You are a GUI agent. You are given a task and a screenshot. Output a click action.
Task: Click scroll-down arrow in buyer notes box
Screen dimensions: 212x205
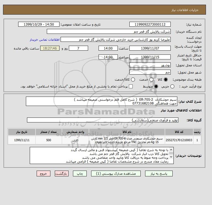[x=171, y=157]
